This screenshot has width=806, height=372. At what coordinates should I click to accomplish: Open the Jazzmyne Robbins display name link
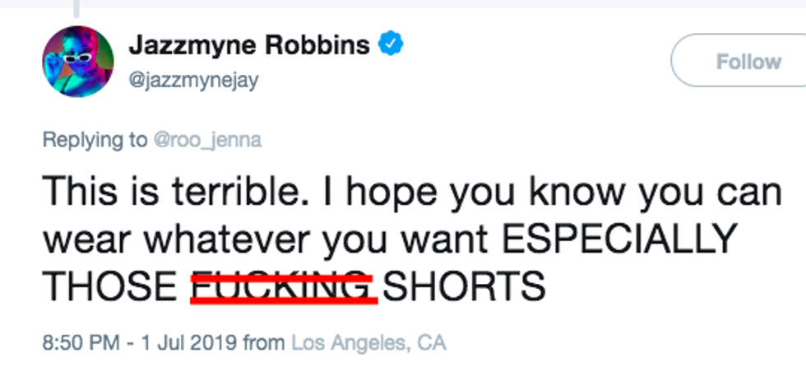click(x=249, y=46)
